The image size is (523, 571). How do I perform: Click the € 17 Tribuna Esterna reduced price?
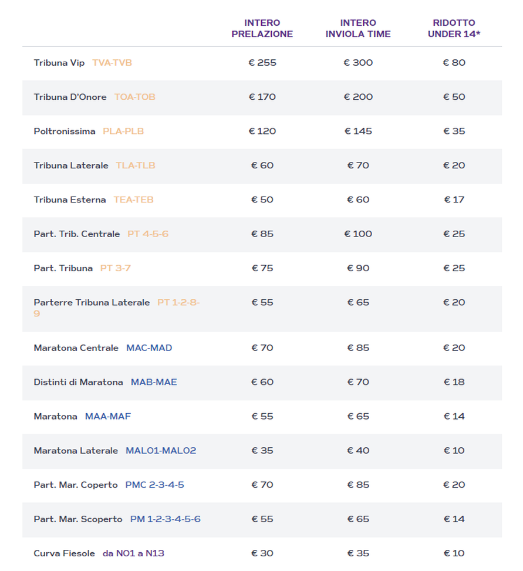[454, 200]
